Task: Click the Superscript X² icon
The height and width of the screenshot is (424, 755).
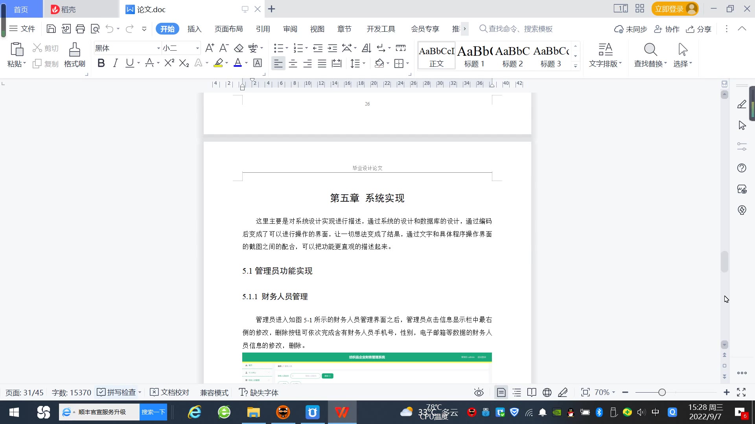Action: (169, 63)
